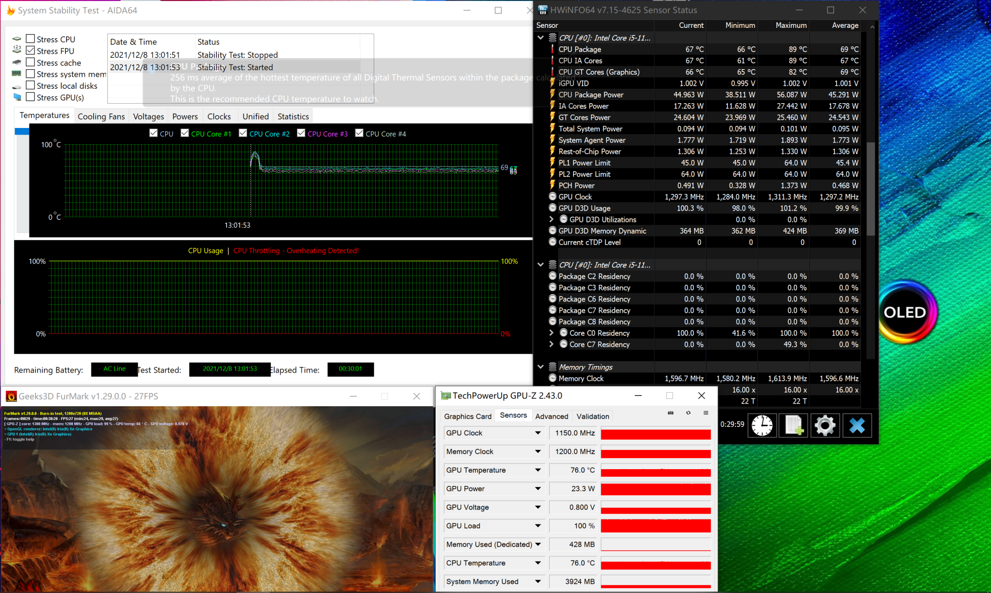
Task: Click the AIDA64 flame title bar icon
Action: tap(10, 10)
